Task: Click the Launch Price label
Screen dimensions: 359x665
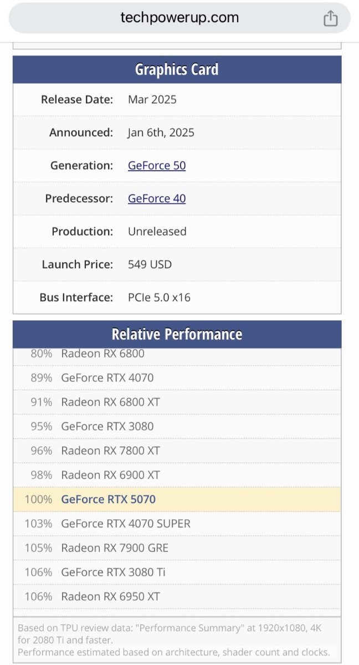Action: [x=77, y=264]
